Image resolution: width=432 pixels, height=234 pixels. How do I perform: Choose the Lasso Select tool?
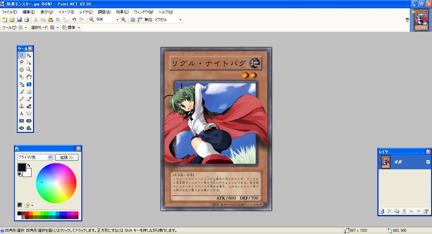point(22,62)
